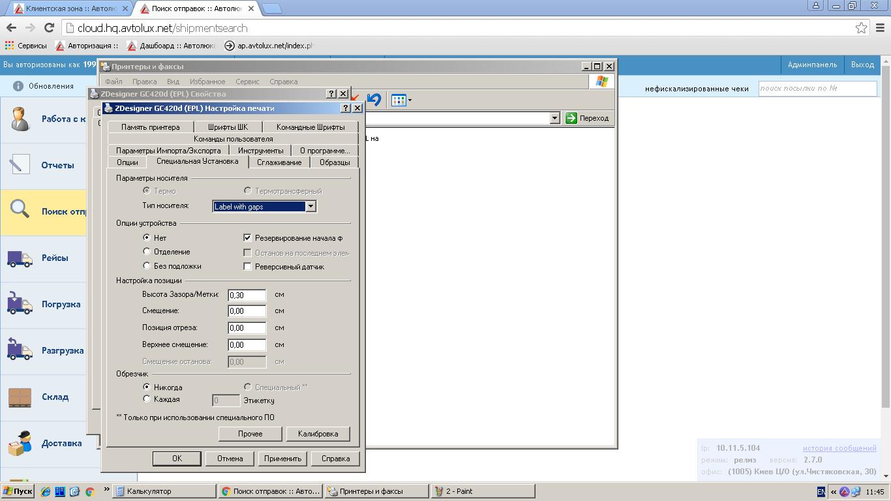Open the Избранное menu
Viewport: 891px width, 501px height.
coord(207,82)
